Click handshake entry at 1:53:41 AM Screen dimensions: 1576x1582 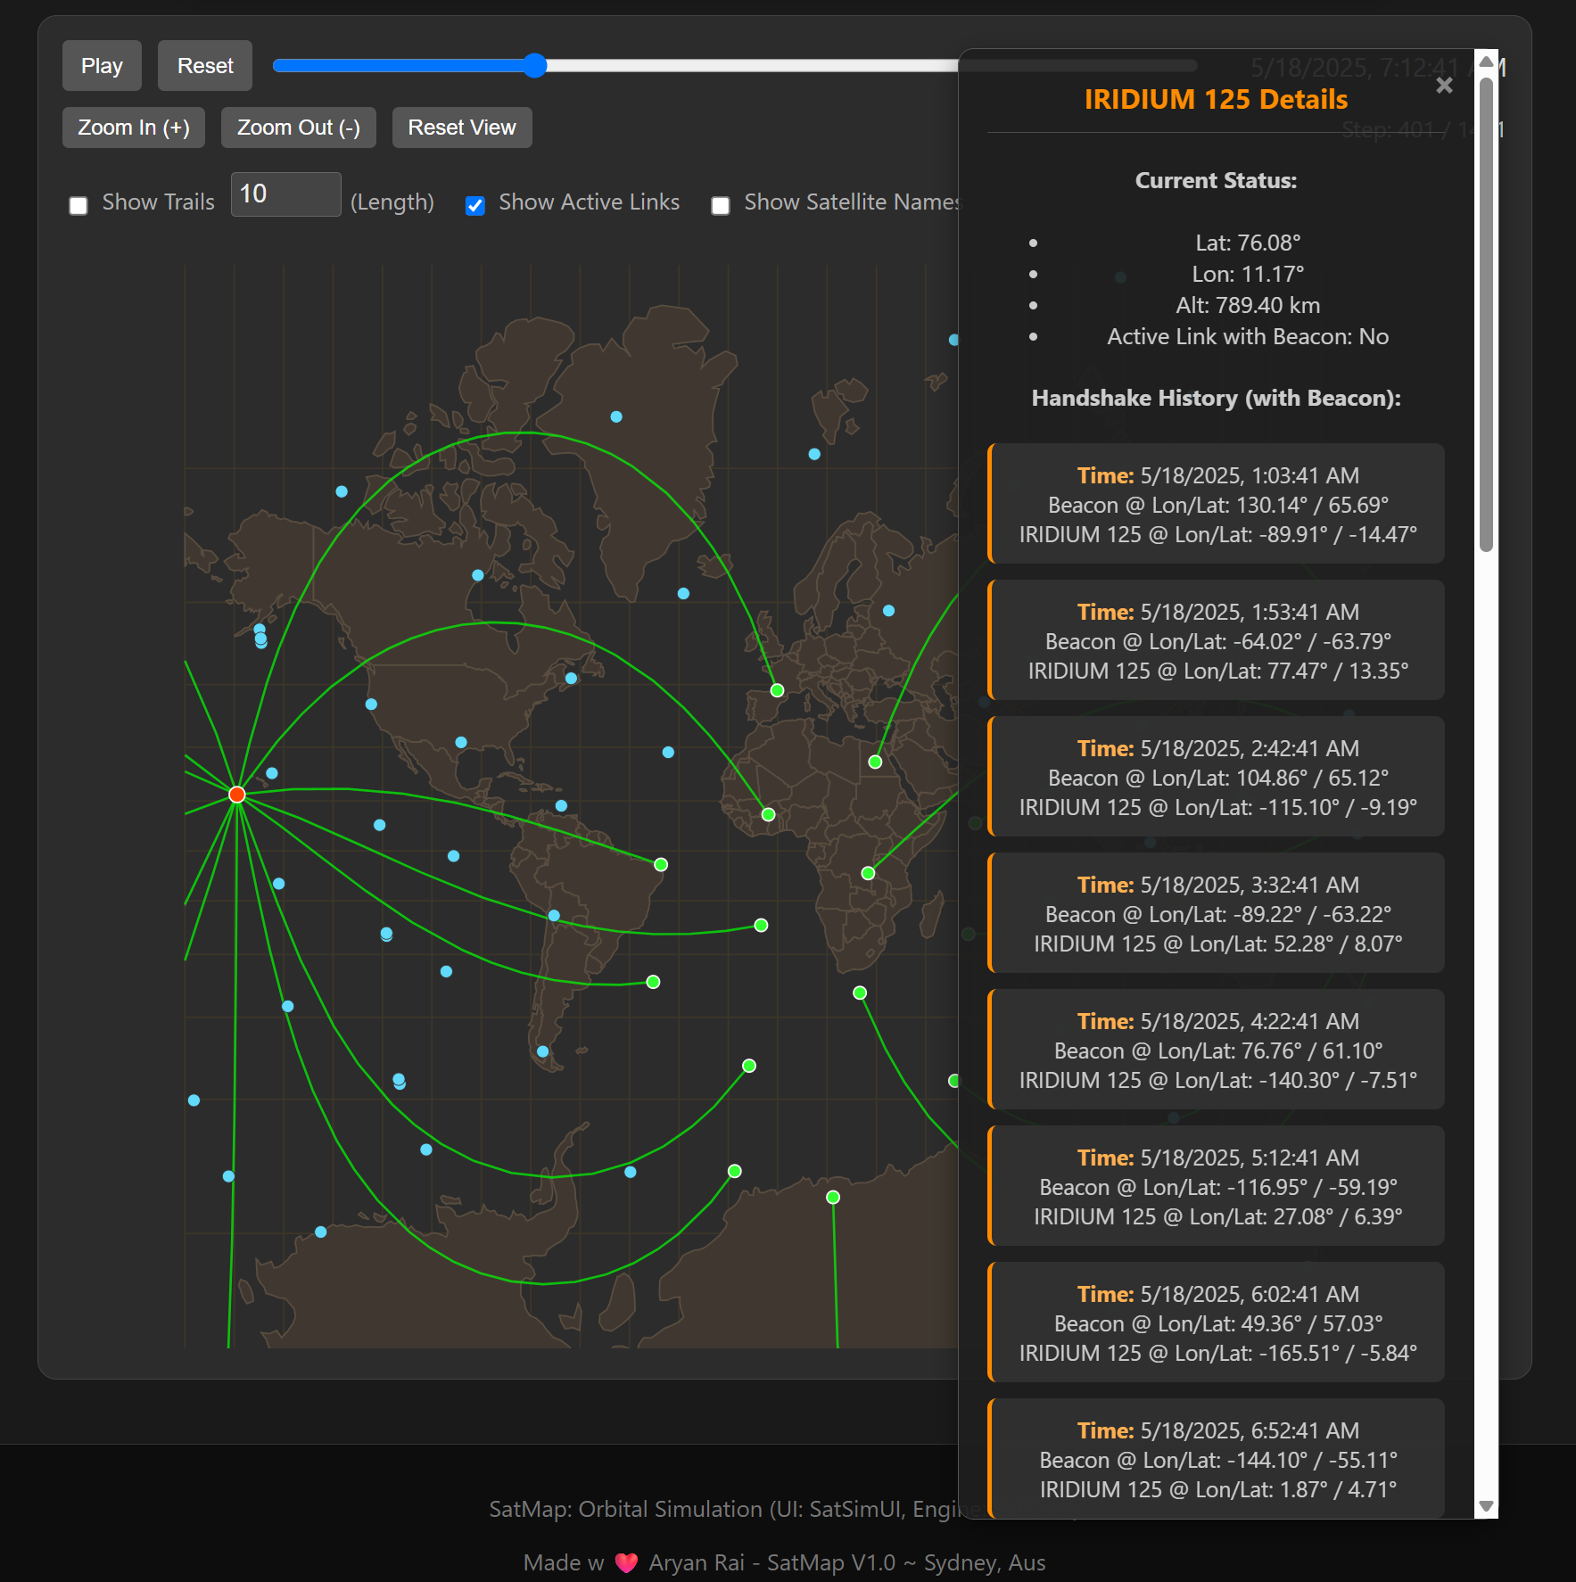[x=1217, y=640]
